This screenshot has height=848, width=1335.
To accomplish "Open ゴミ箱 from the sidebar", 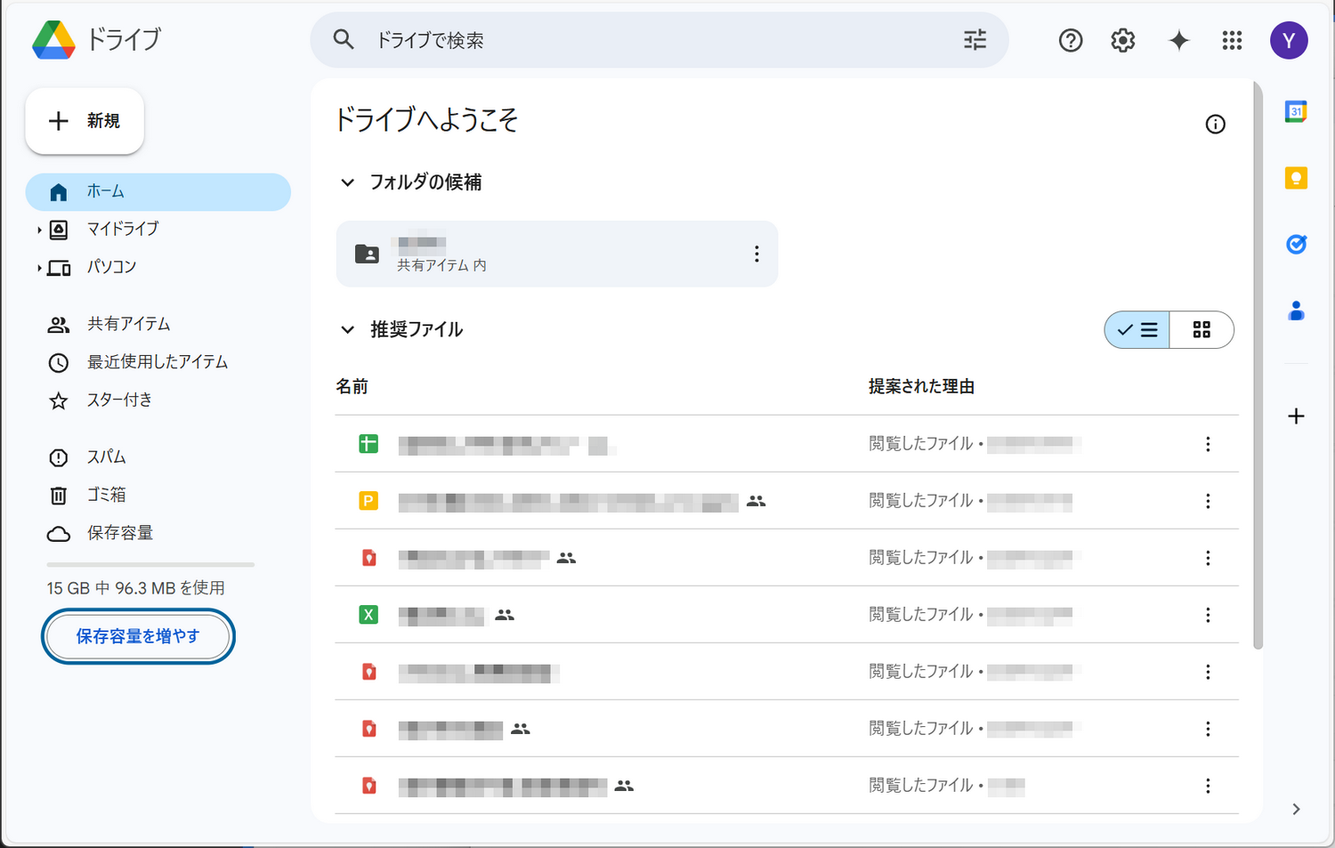I will 107,495.
